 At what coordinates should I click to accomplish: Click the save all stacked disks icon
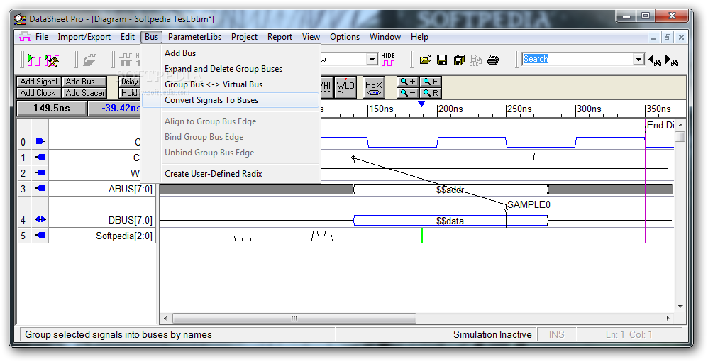point(459,60)
